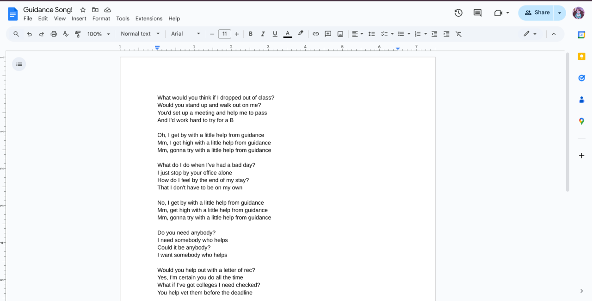The image size is (592, 301).
Task: Click the Share button
Action: click(536, 13)
